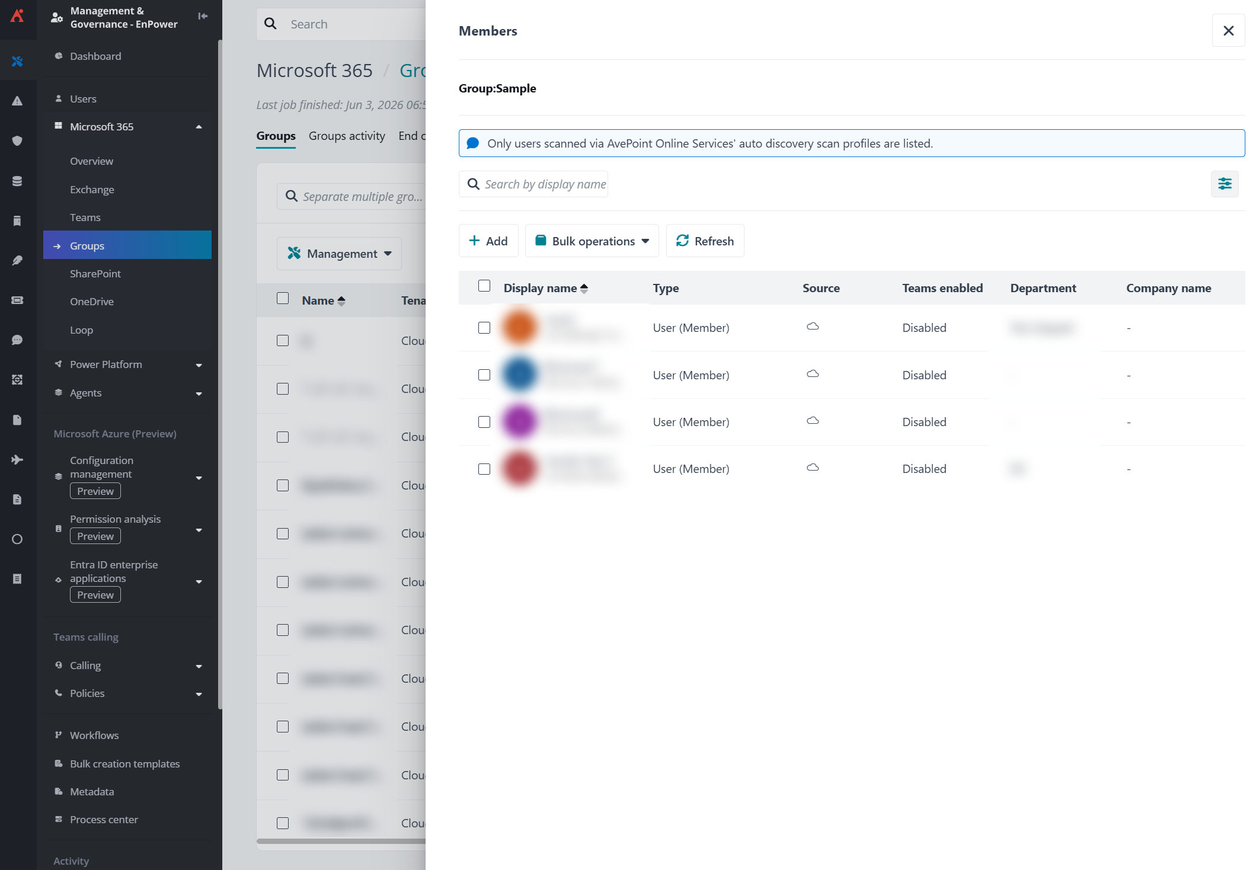This screenshot has width=1259, height=870.
Task: Close the Members panel
Action: tap(1228, 30)
